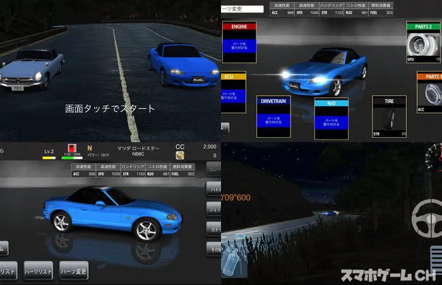Open the パーツ変更 button in garage

pyautogui.click(x=74, y=271)
